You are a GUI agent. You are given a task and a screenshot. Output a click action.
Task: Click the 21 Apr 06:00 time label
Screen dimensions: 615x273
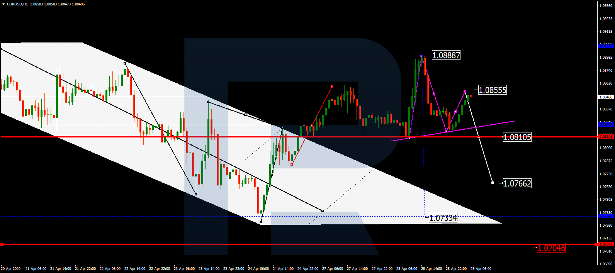click(36, 269)
